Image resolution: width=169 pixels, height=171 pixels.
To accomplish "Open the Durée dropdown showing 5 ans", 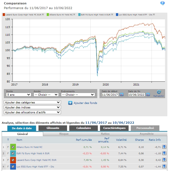I will [18, 95].
